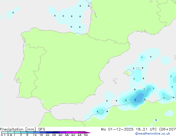Click the 1–2 mm legend color swatch

[17, 132]
